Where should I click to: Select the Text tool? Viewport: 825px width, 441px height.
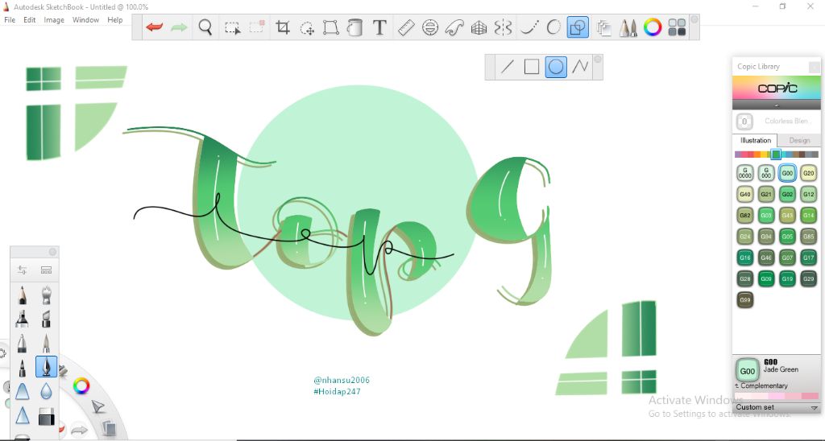pos(379,27)
